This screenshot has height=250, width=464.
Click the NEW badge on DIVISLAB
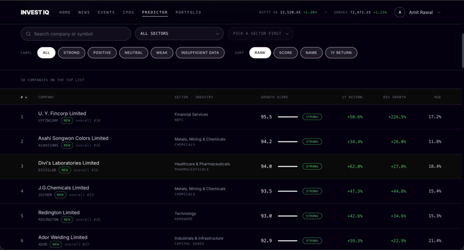64,170
